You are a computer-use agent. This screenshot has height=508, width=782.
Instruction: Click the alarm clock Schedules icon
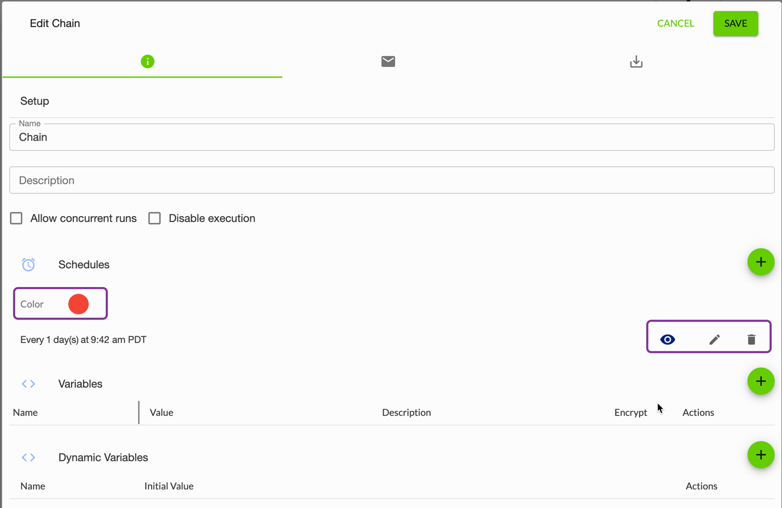tap(28, 264)
